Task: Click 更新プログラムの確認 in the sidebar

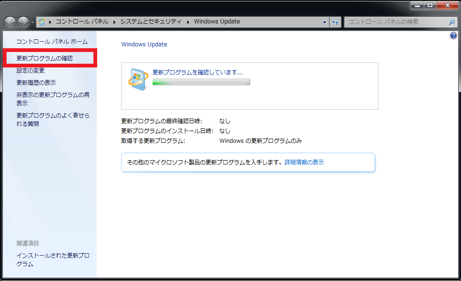Action: 45,59
